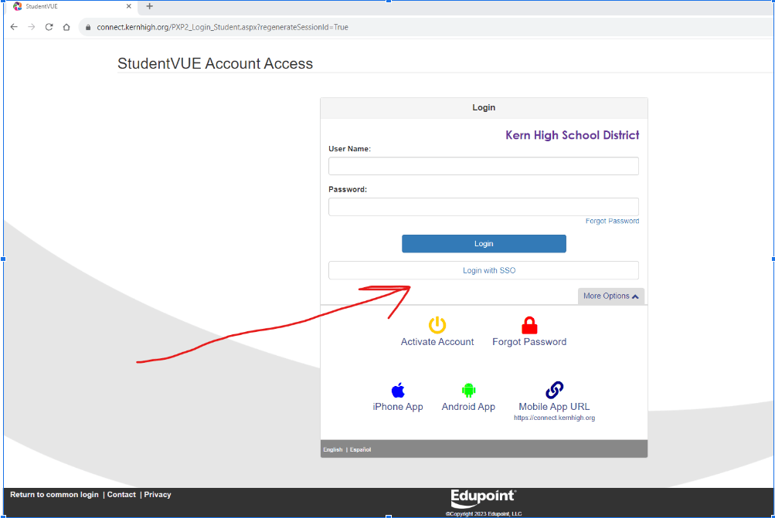Click the padlock site info icon
Screen dimensions: 775x518
[x=88, y=27]
